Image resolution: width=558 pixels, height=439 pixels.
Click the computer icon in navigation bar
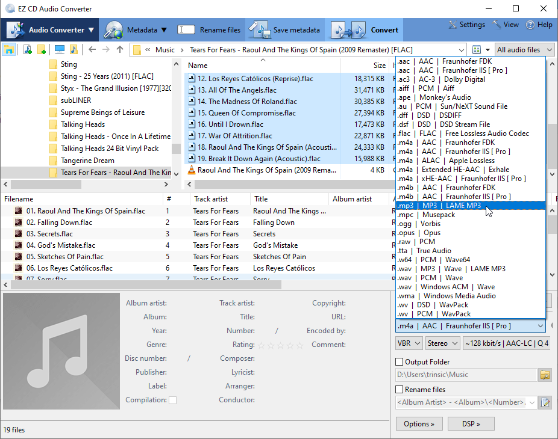59,49
